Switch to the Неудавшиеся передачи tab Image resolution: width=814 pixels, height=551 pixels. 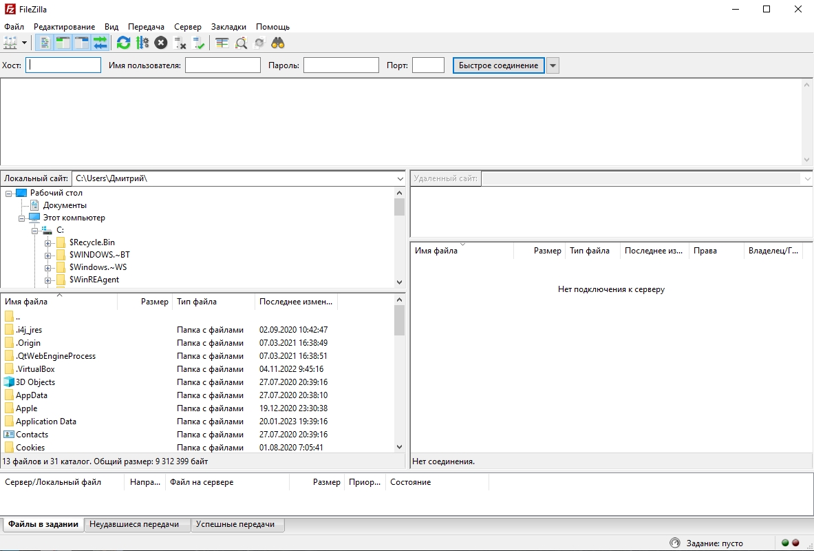(x=134, y=524)
